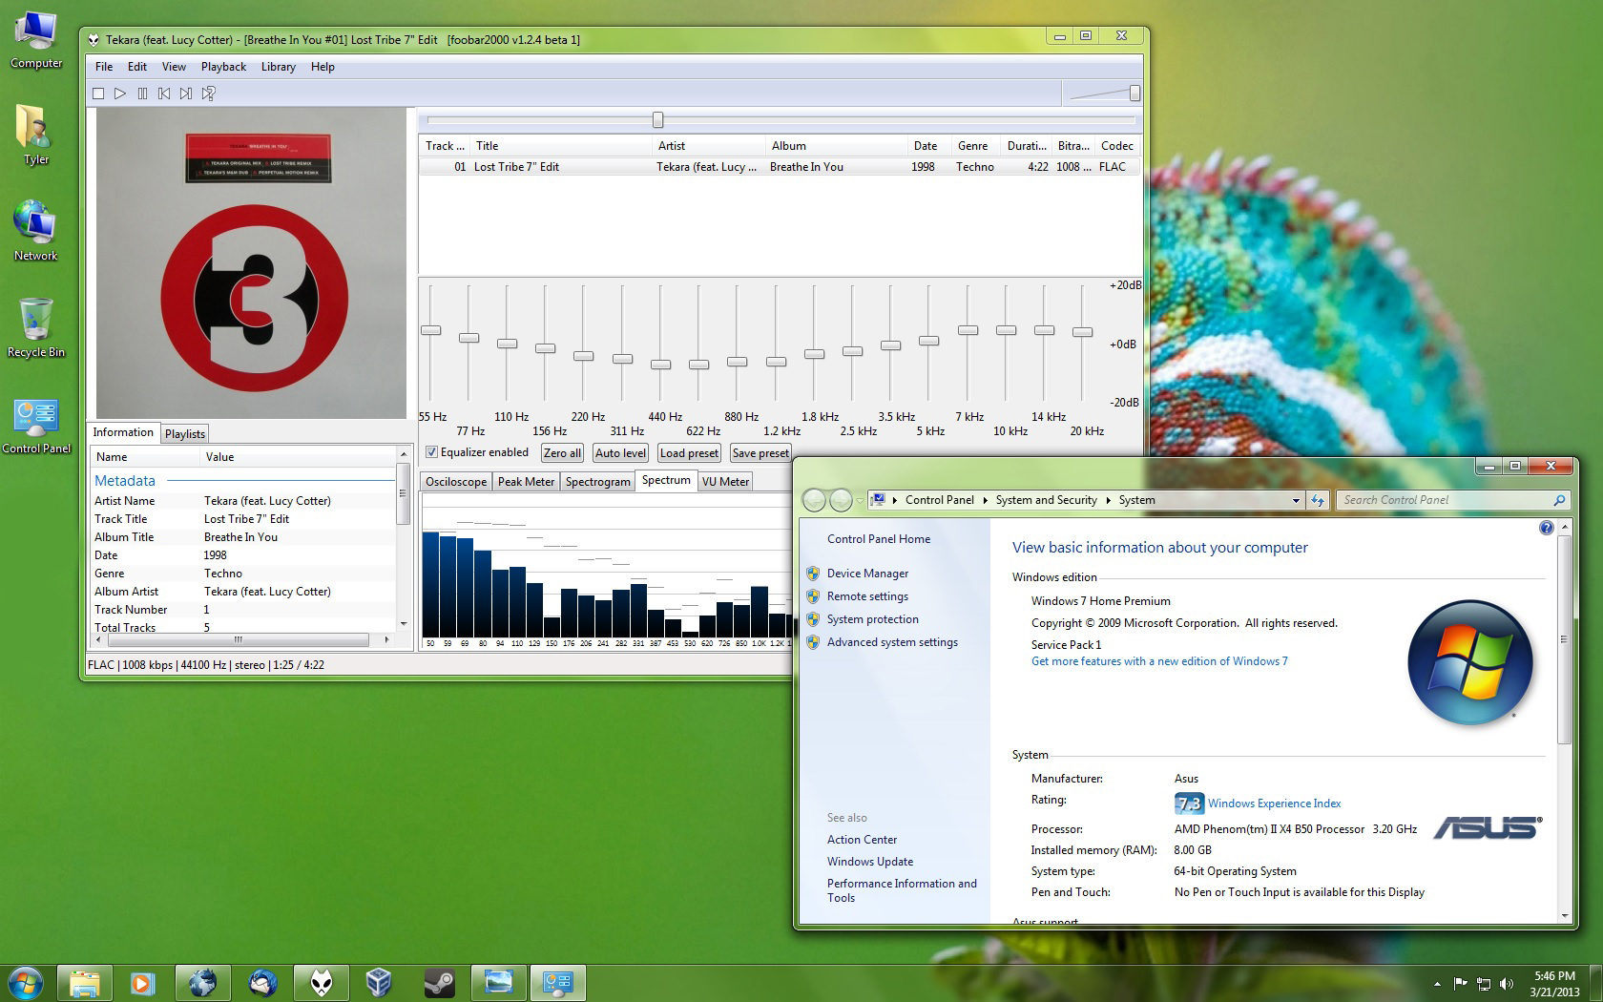This screenshot has height=1002, width=1603.
Task: Click the Zero all equalizer button
Action: coord(562,453)
